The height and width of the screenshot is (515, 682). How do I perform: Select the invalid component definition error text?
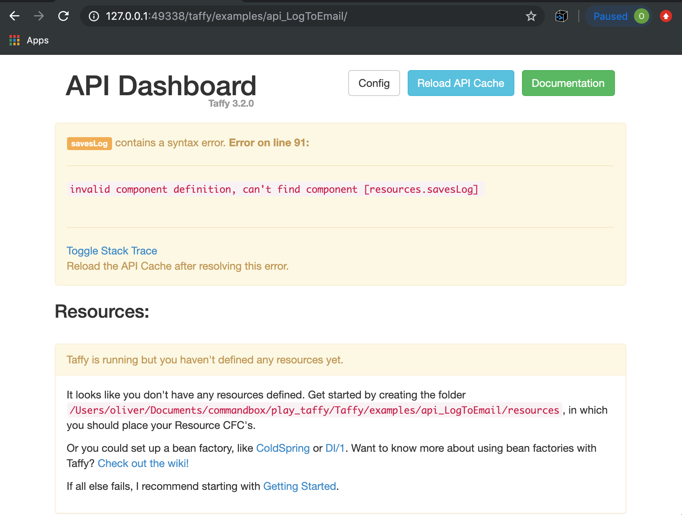click(274, 189)
